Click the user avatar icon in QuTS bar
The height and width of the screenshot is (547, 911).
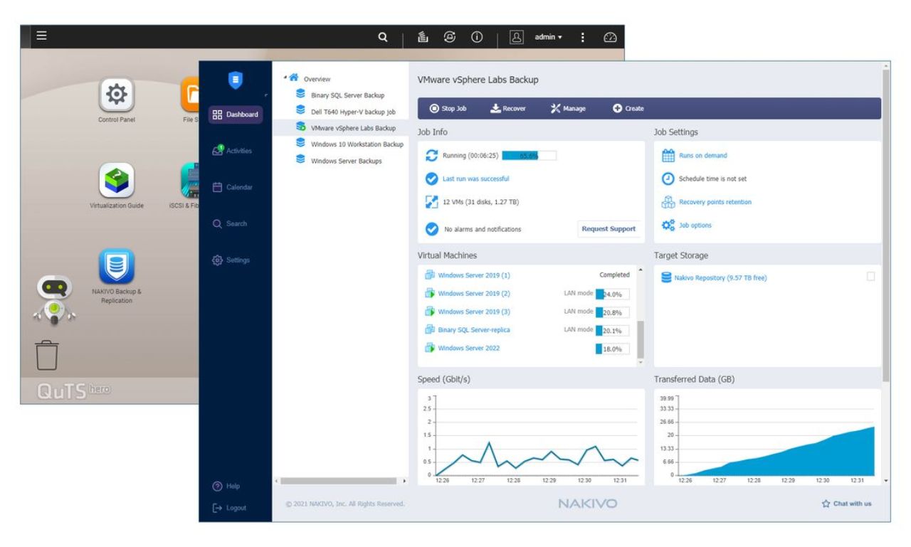point(517,38)
